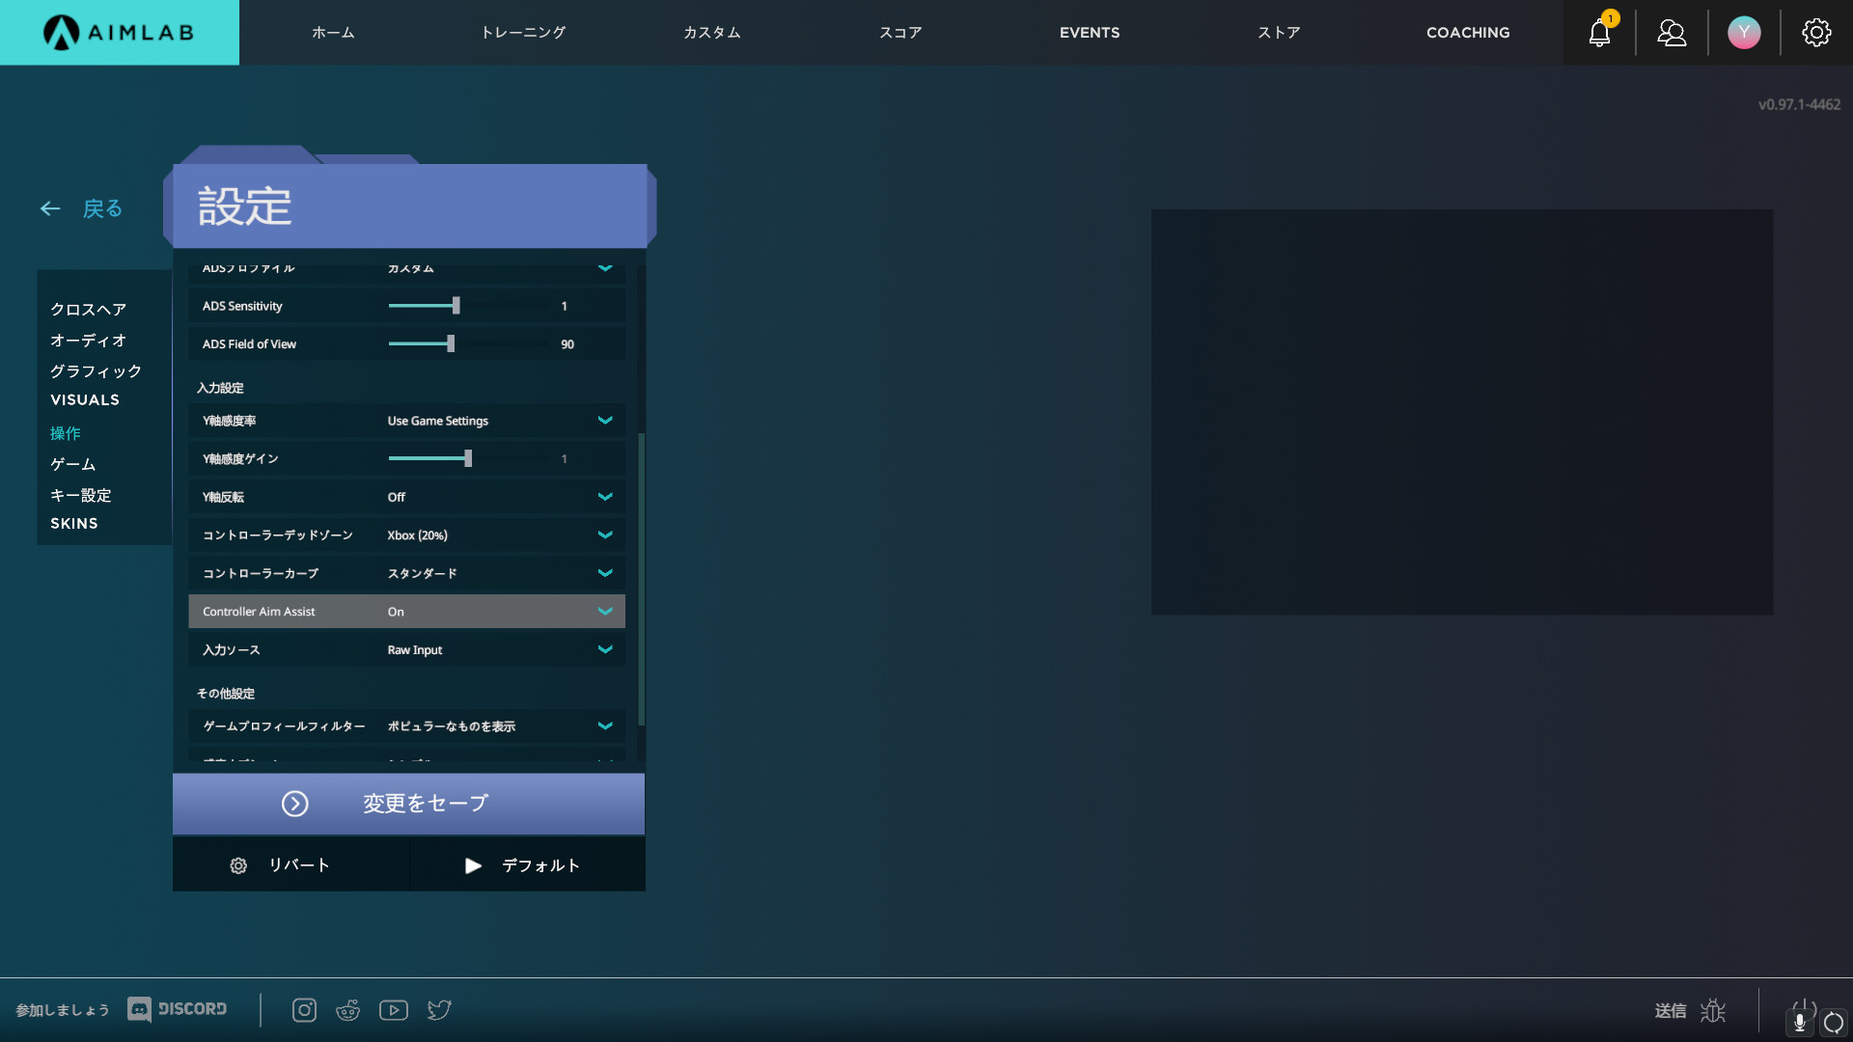The image size is (1853, 1042).
Task: Click the bug report icon
Action: pos(1713,1010)
